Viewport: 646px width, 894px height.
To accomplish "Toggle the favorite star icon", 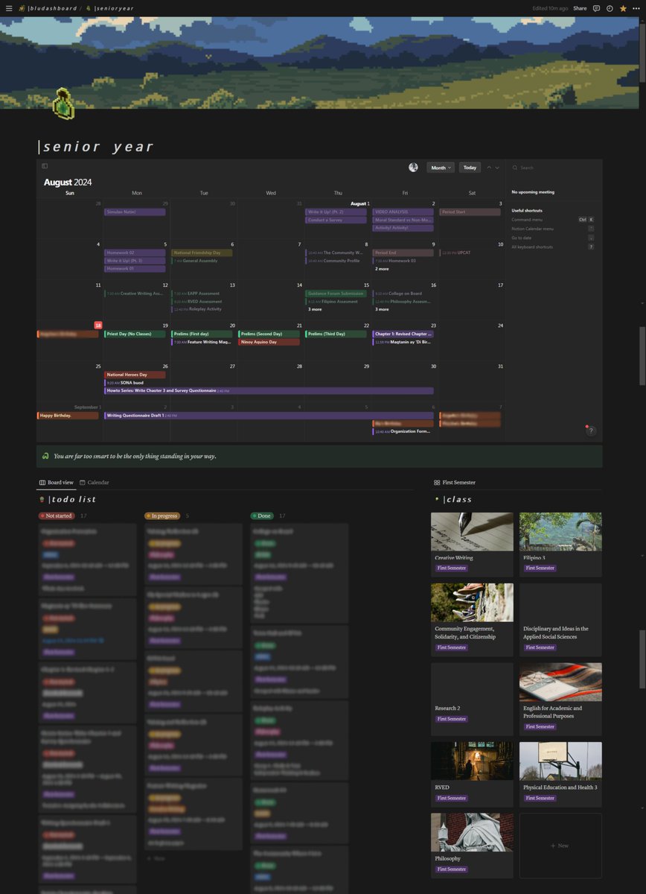I will click(623, 8).
